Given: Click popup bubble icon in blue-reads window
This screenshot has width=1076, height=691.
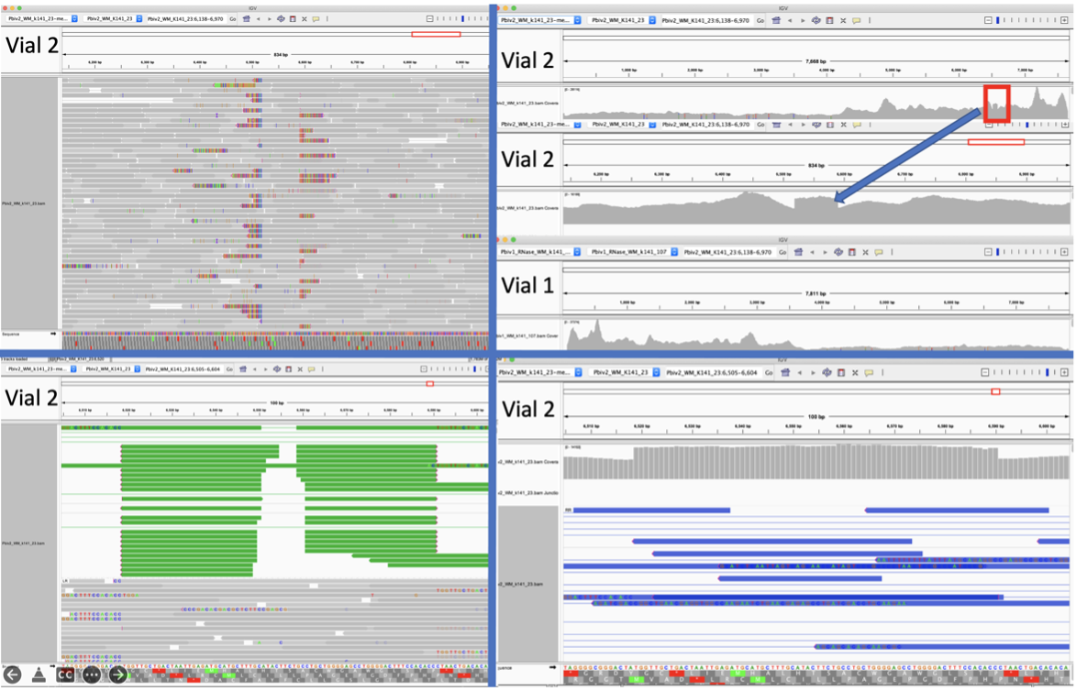Looking at the screenshot, I should pyautogui.click(x=869, y=373).
